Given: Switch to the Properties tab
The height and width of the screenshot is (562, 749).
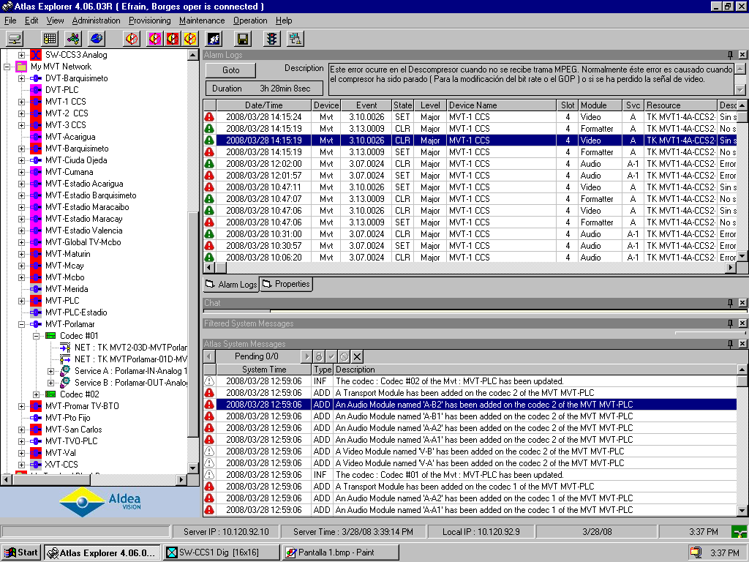Looking at the screenshot, I should pyautogui.click(x=286, y=284).
